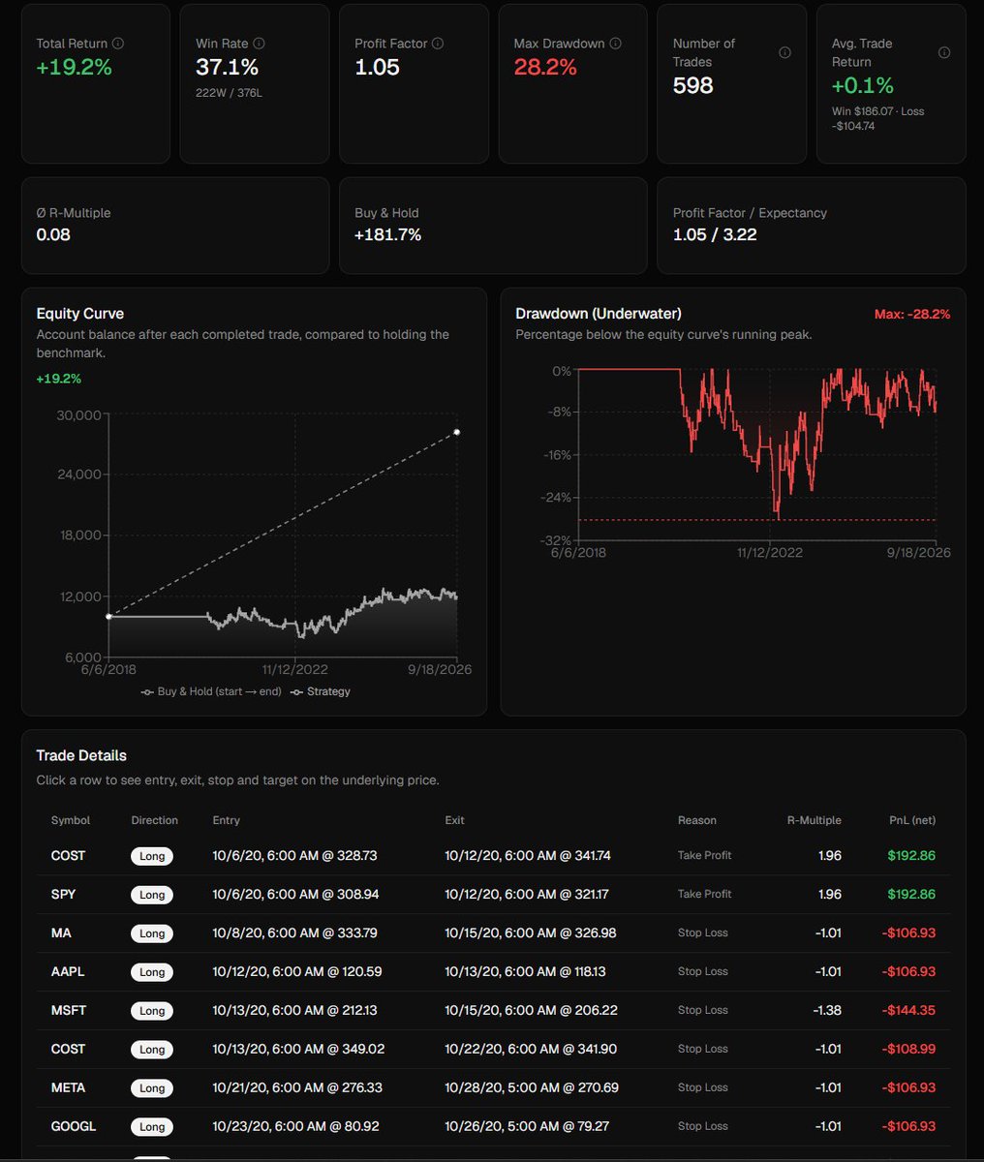
Task: Select the GOOGL trade row symbol
Action: pyautogui.click(x=73, y=1127)
